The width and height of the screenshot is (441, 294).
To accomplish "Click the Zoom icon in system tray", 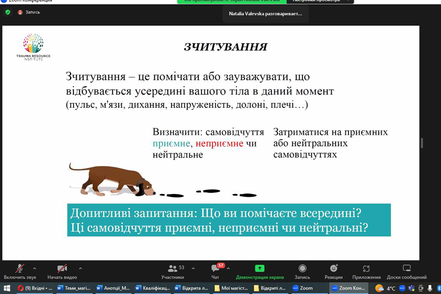I will [402, 288].
